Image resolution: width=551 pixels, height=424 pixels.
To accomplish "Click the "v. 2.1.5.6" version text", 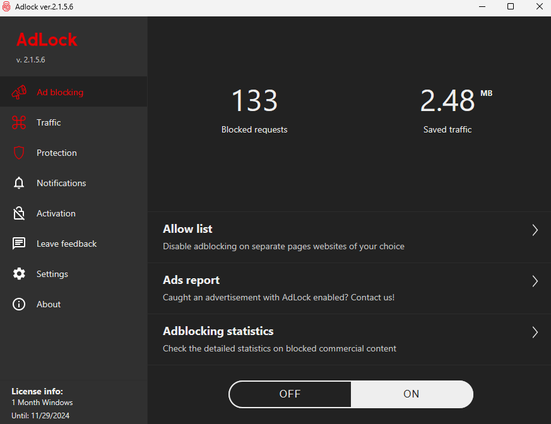I will 30,60.
